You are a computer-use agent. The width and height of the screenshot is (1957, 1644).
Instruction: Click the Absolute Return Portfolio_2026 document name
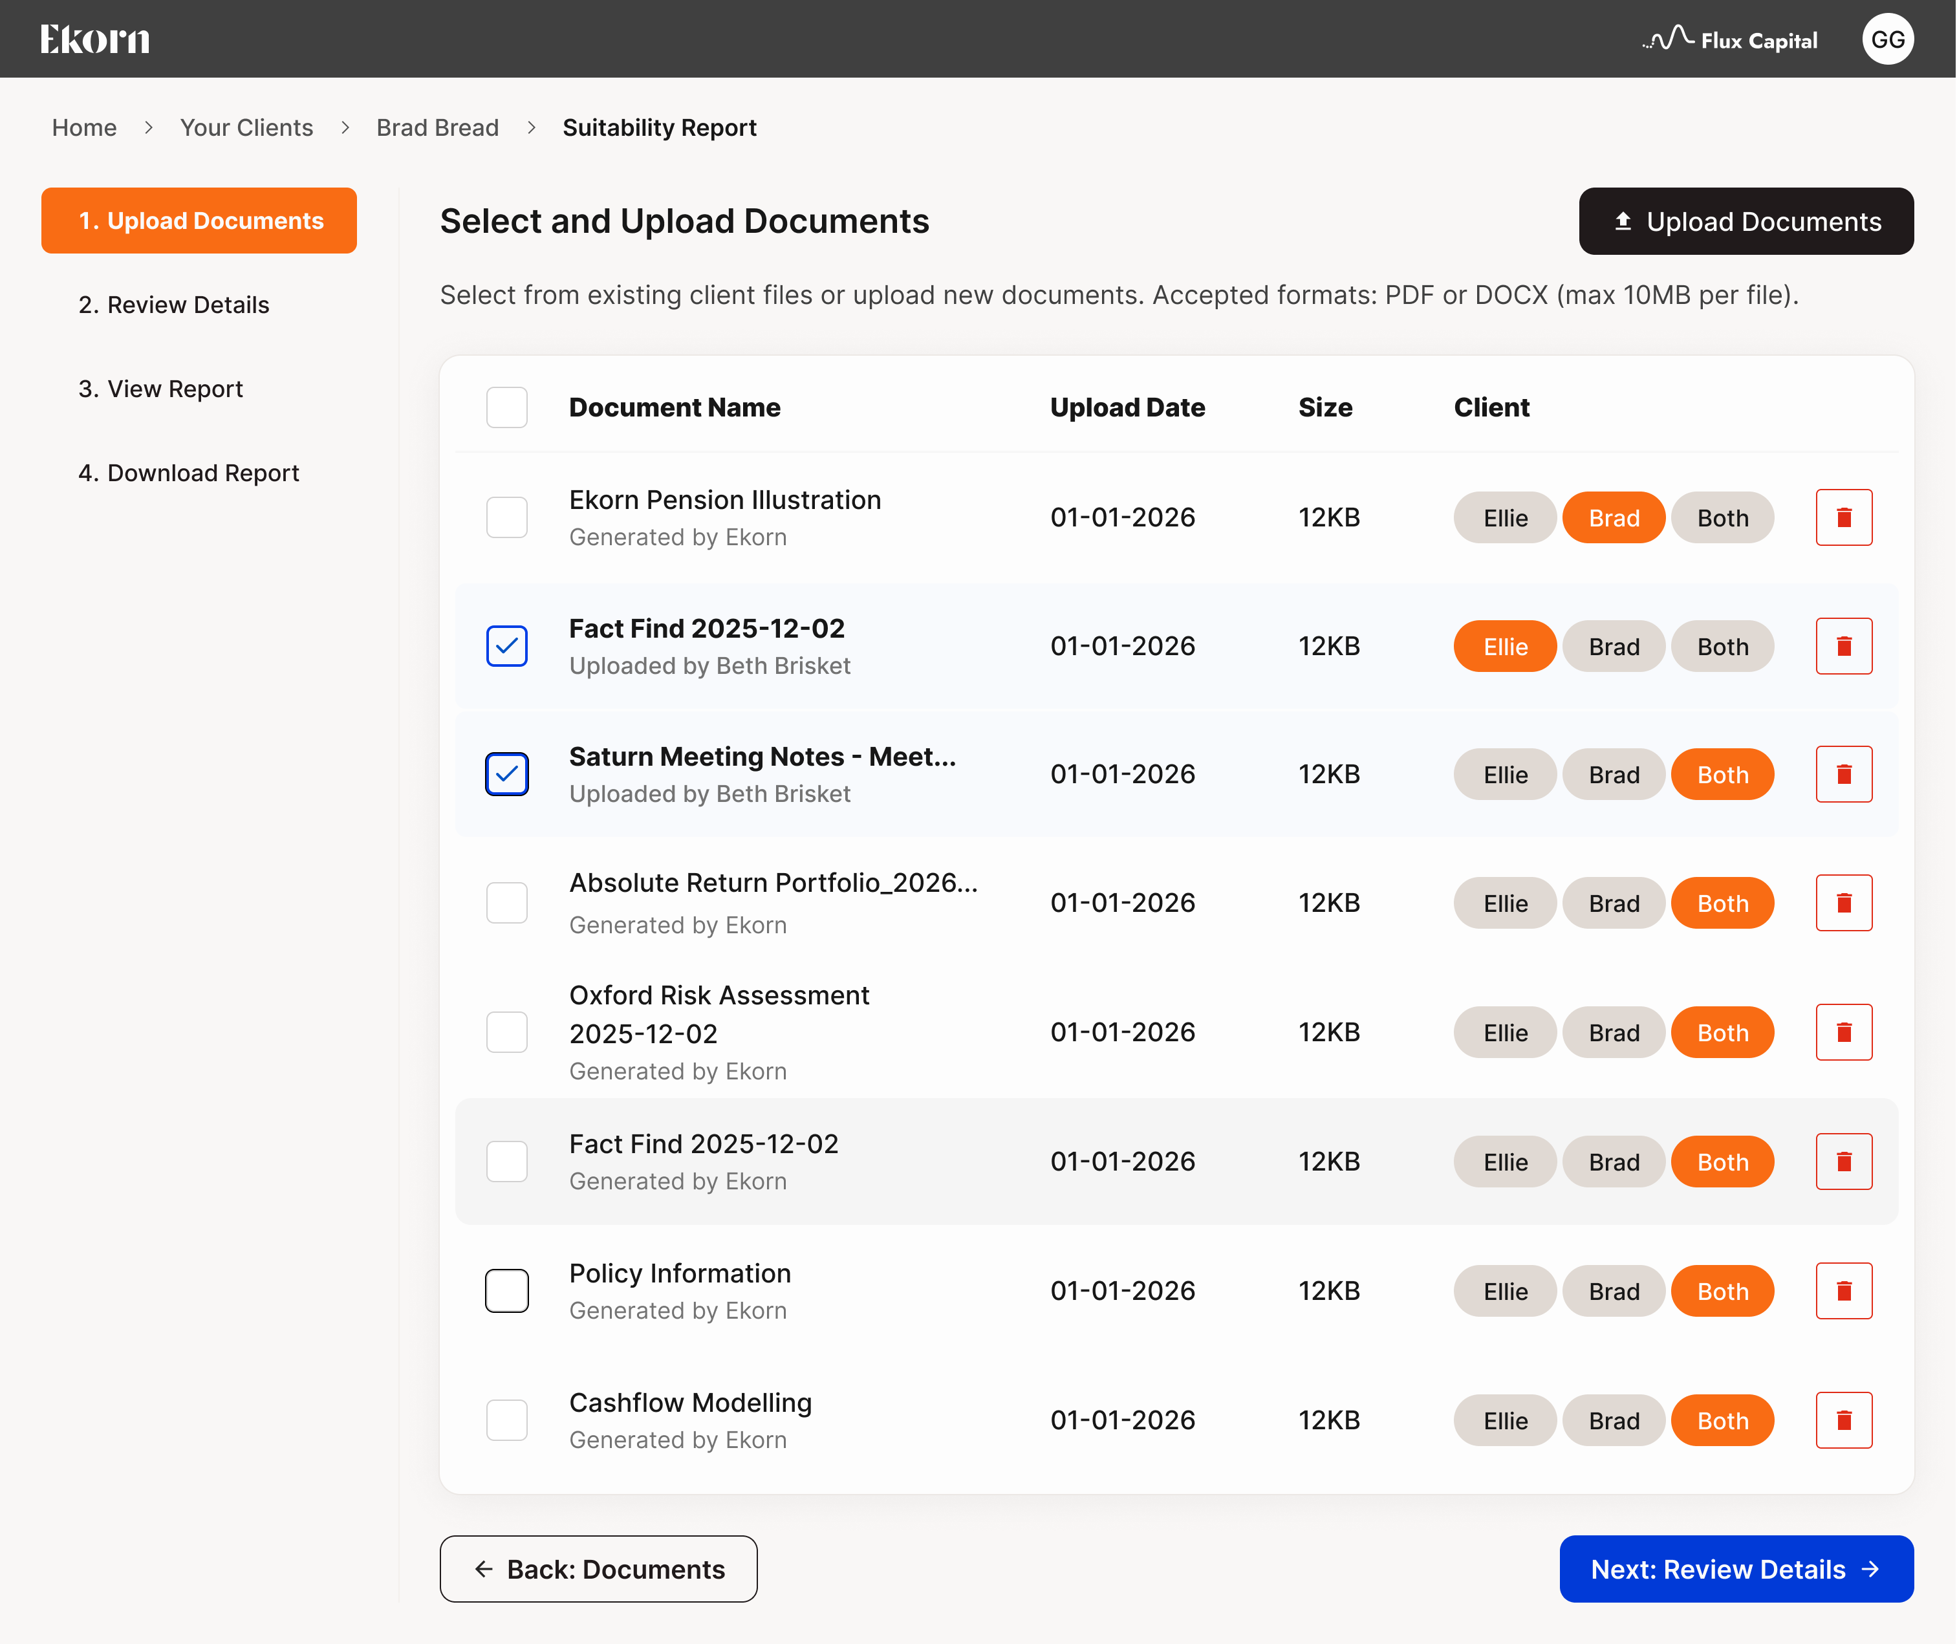coord(773,883)
